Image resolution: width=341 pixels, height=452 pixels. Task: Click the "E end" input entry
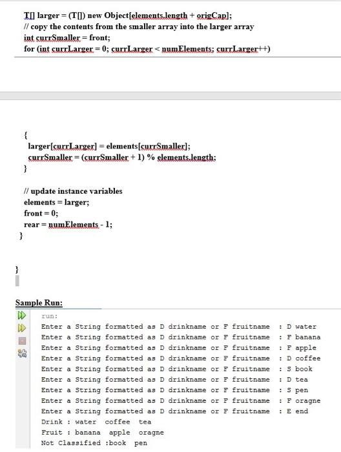[x=297, y=411]
